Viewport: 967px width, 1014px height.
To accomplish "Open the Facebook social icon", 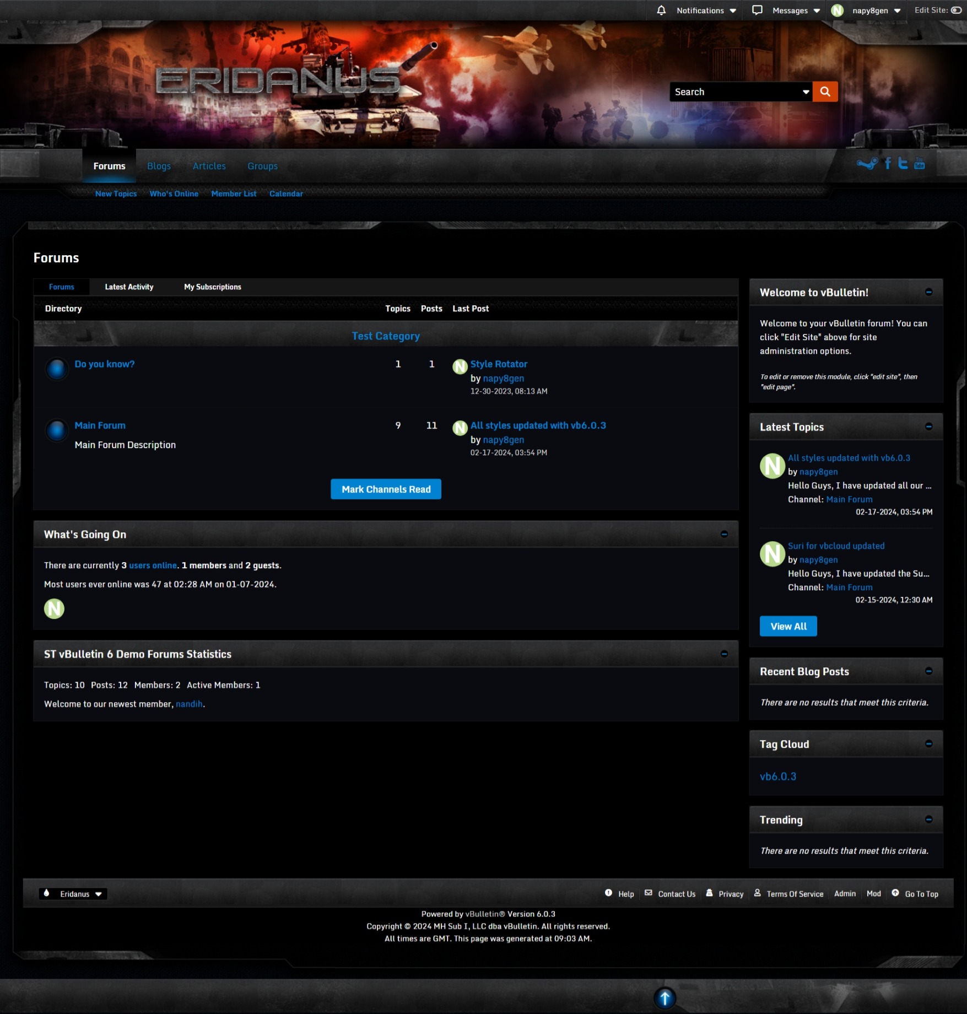I will [x=888, y=163].
